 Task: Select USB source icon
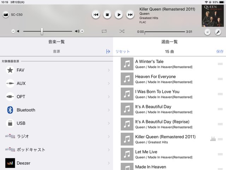10,123
